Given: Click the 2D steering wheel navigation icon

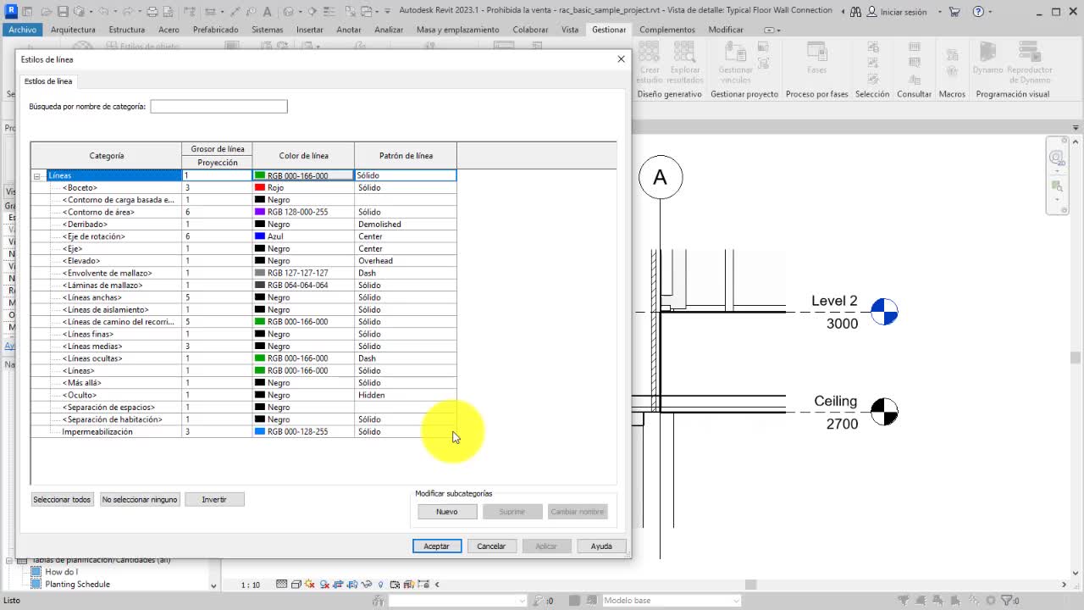Looking at the screenshot, I should (x=1057, y=158).
